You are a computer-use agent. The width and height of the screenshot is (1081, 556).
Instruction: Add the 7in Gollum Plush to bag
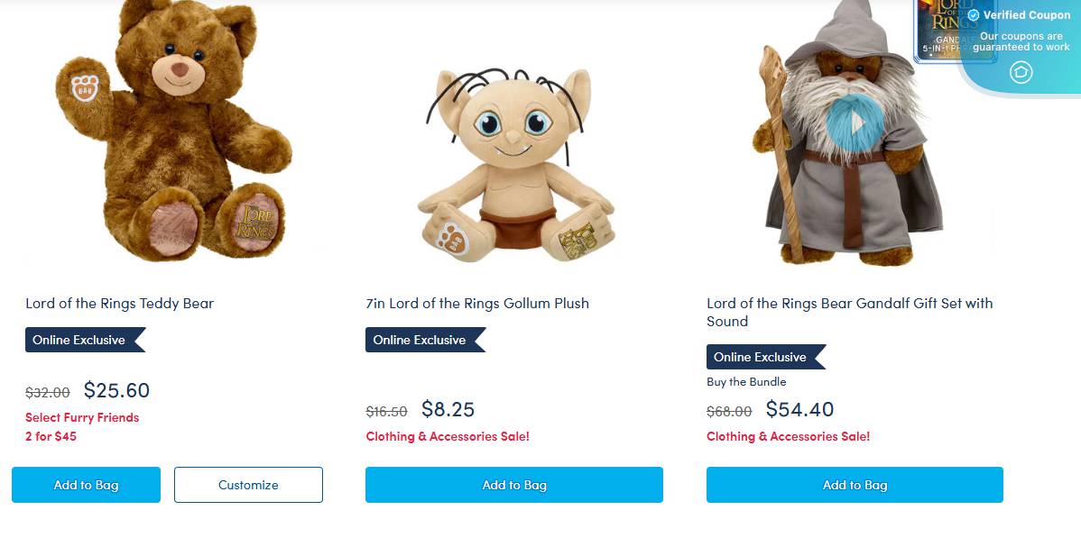(514, 485)
